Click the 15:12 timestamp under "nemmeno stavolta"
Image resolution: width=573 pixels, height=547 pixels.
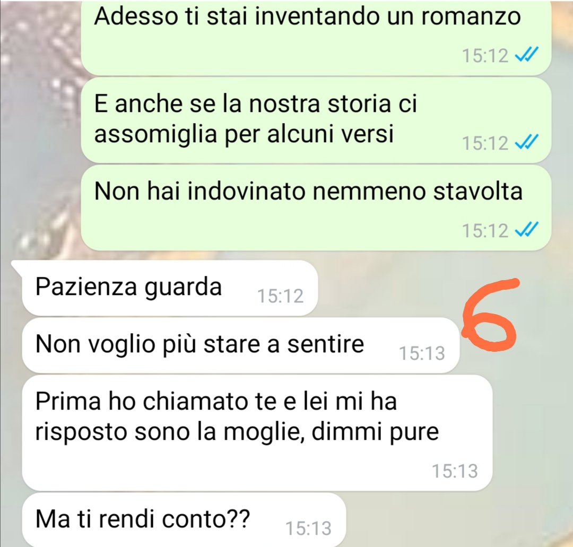click(x=485, y=231)
